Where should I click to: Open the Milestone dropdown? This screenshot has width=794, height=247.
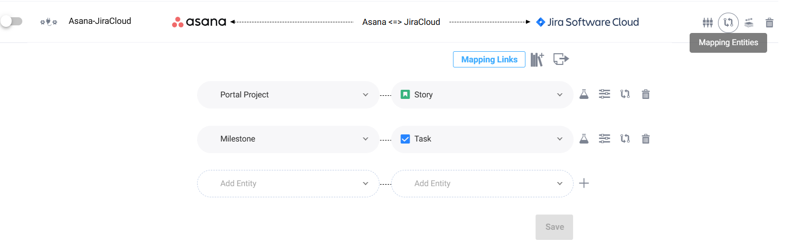(288, 139)
